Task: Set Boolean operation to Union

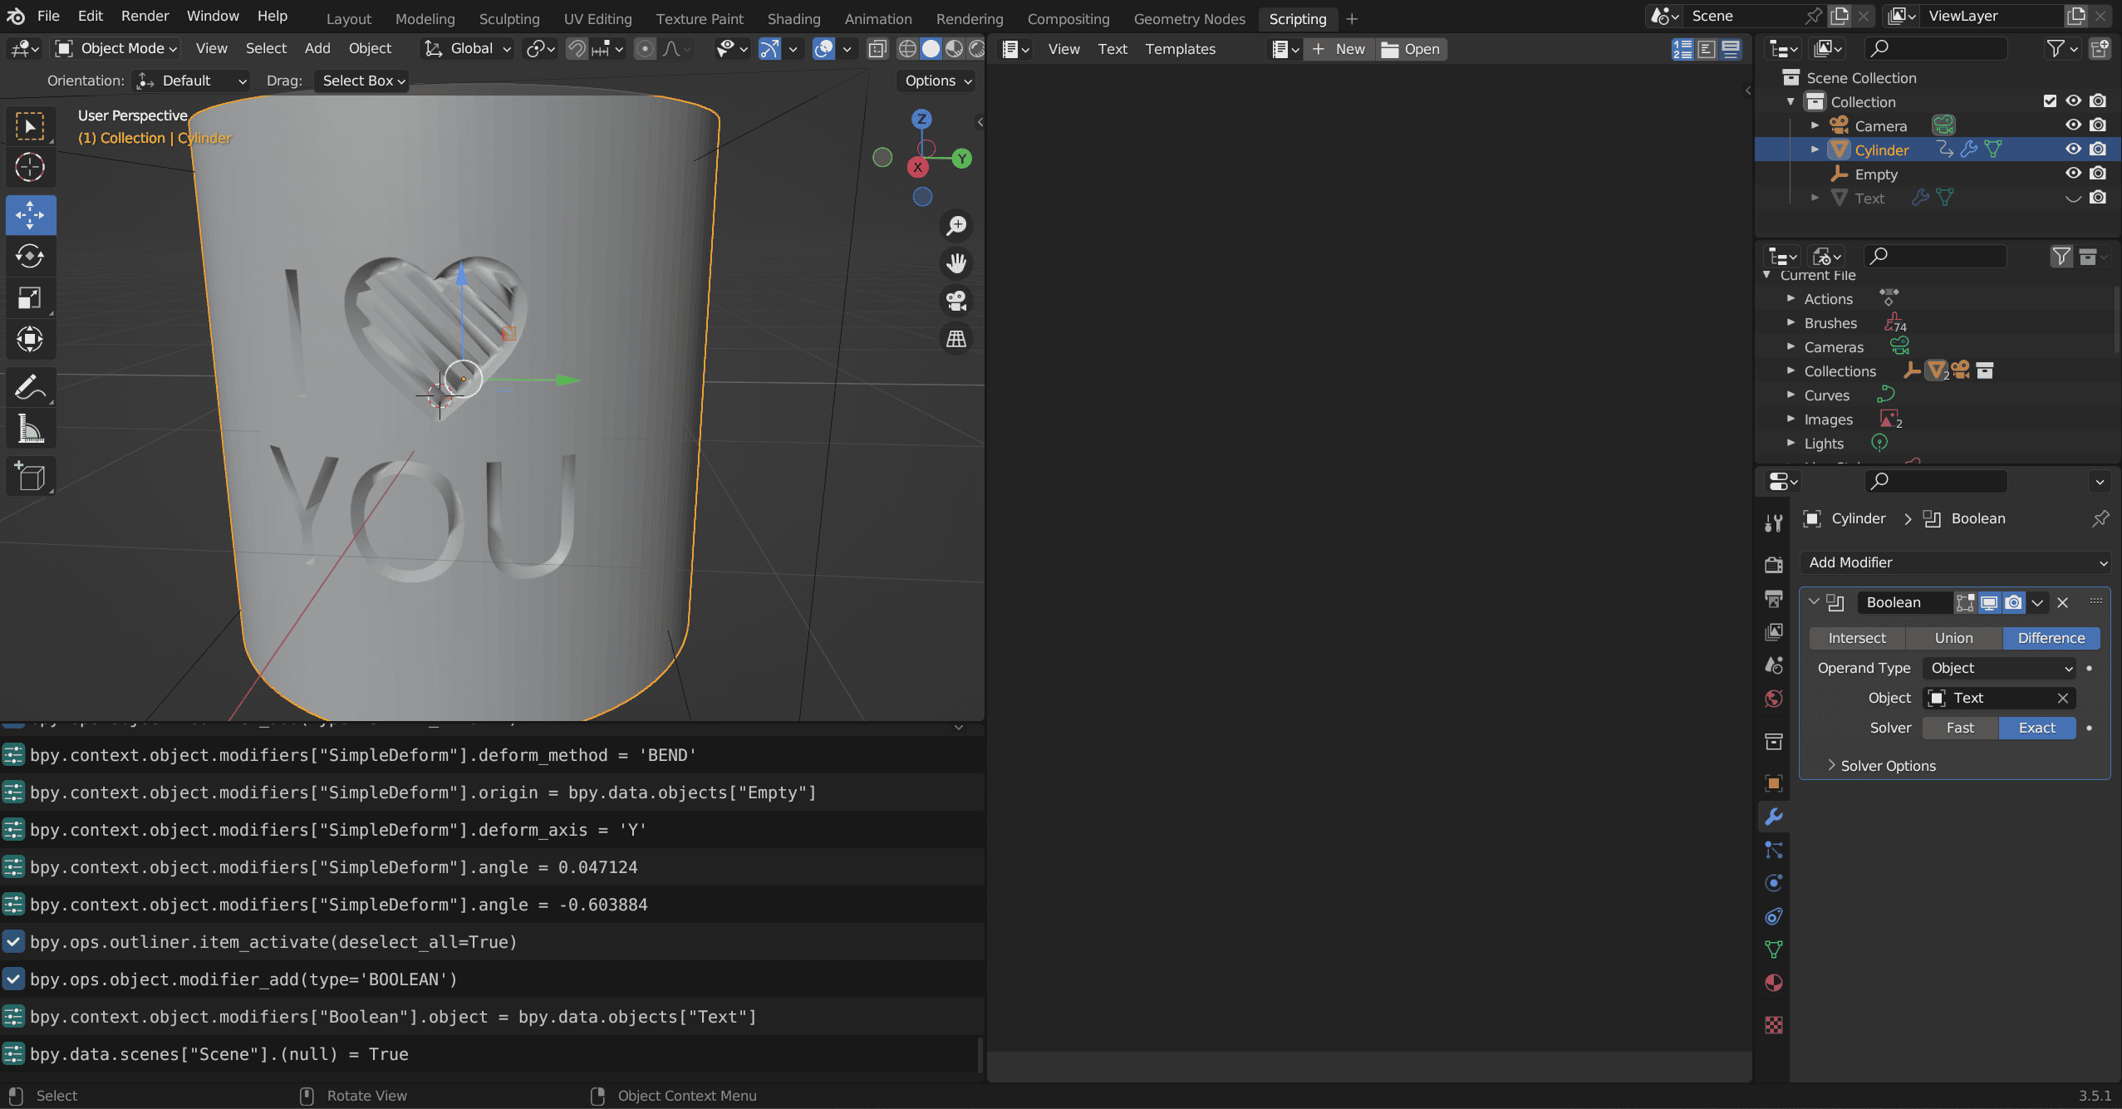Action: pos(1953,638)
